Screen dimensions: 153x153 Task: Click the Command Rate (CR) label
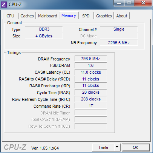coord(52,106)
